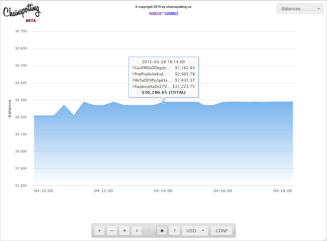Open the USD currency dropdown
Screen dimensions: 327x241
[195, 231]
